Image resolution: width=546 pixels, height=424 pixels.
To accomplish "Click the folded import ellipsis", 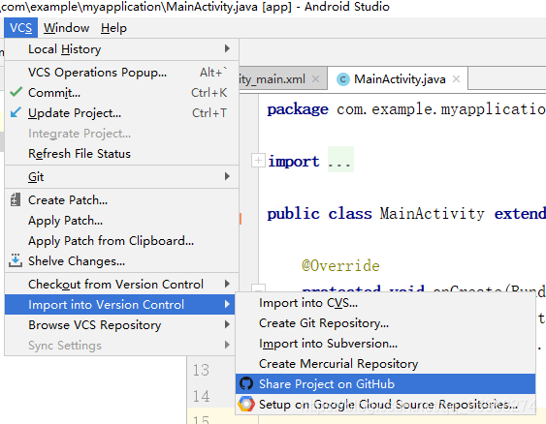I will 340,160.
